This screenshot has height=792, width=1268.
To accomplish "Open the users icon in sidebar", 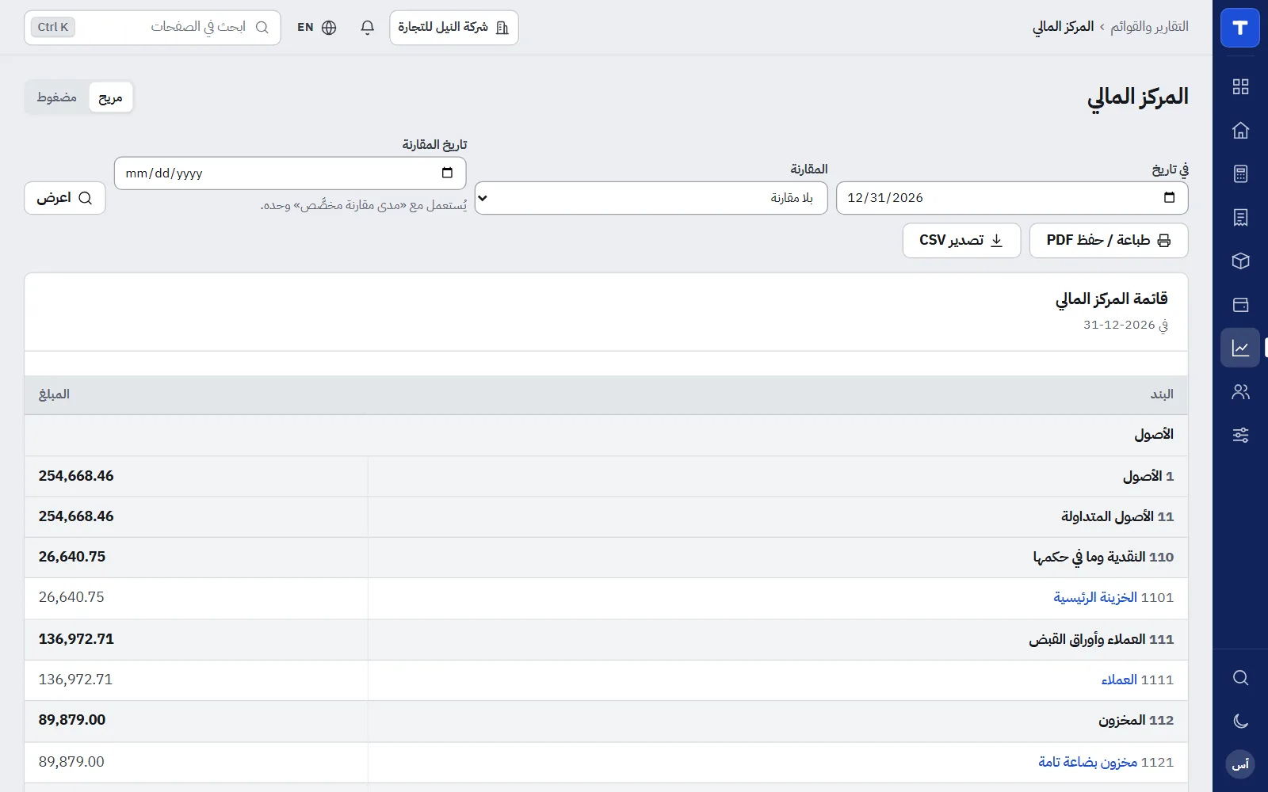I will pos(1240,391).
